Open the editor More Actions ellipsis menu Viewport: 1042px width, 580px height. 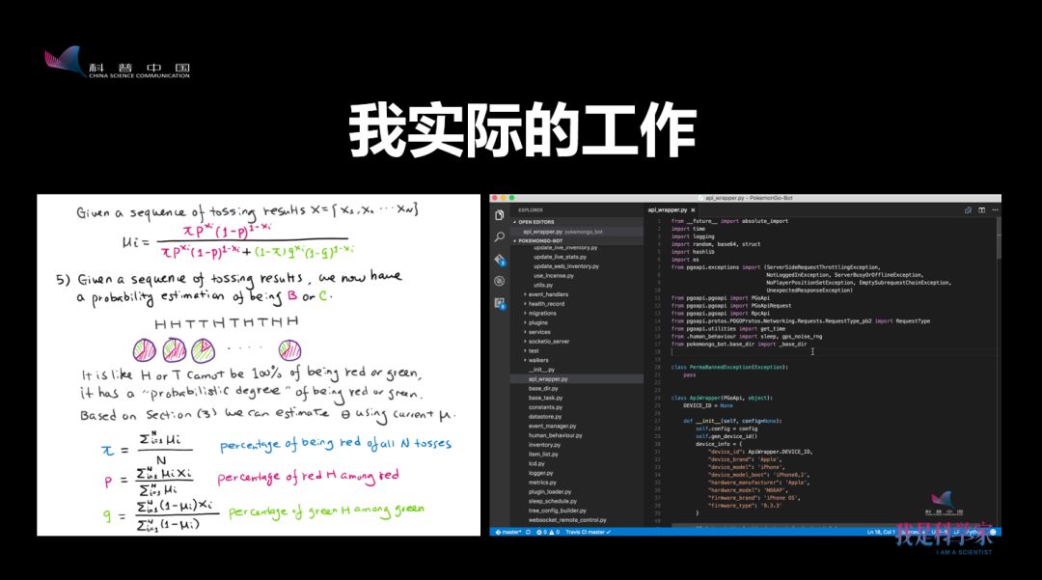coord(995,210)
